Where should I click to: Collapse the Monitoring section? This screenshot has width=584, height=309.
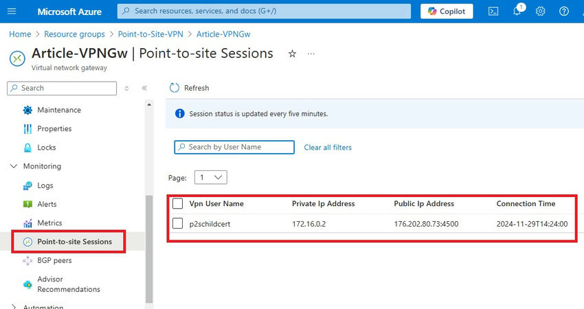coord(14,166)
